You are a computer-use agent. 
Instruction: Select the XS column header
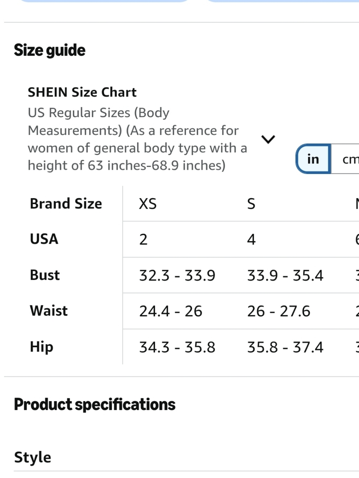(x=148, y=204)
